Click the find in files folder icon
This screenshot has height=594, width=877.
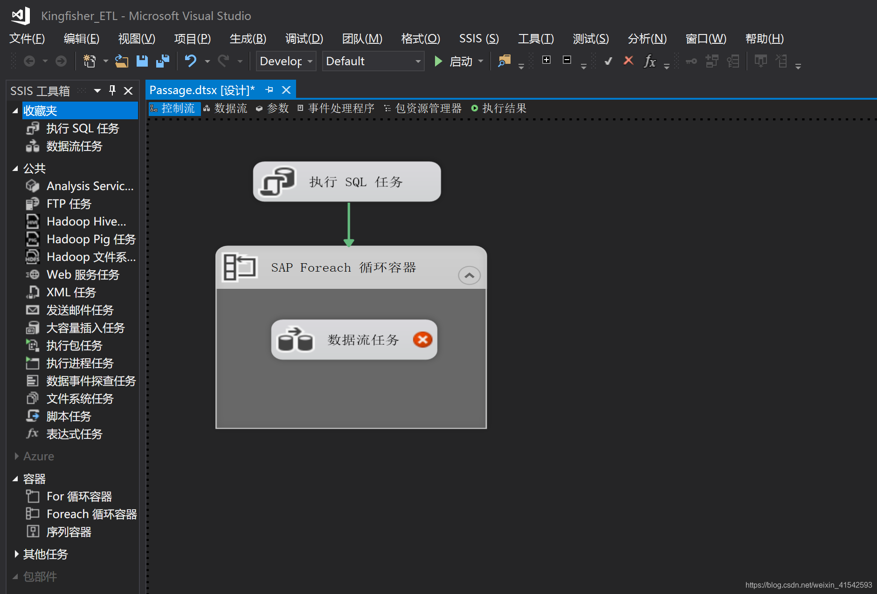click(x=504, y=61)
